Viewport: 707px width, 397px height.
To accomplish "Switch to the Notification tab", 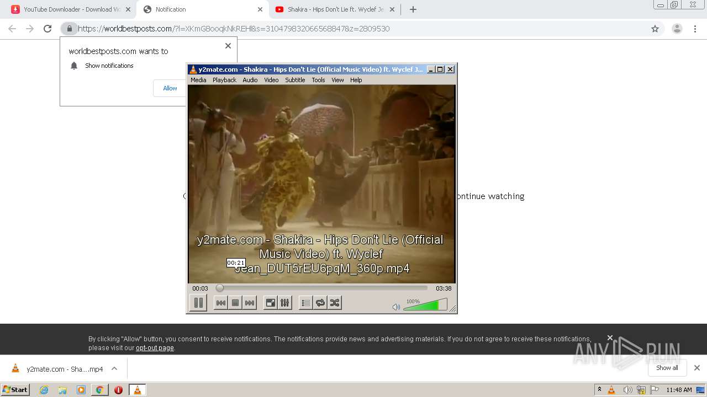I will 202,9.
